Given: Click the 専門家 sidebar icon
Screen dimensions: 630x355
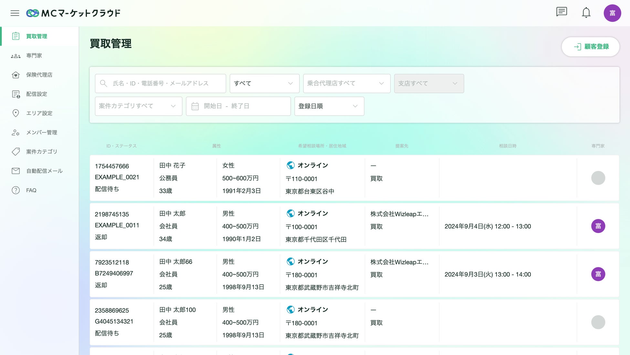Looking at the screenshot, I should pos(16,56).
